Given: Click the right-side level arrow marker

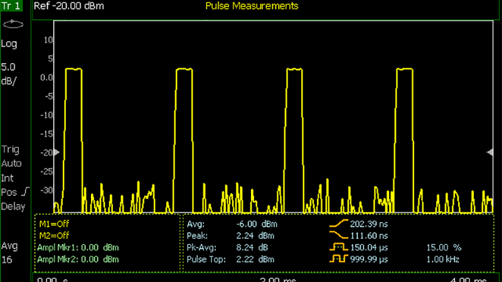Looking at the screenshot, I should click(490, 152).
